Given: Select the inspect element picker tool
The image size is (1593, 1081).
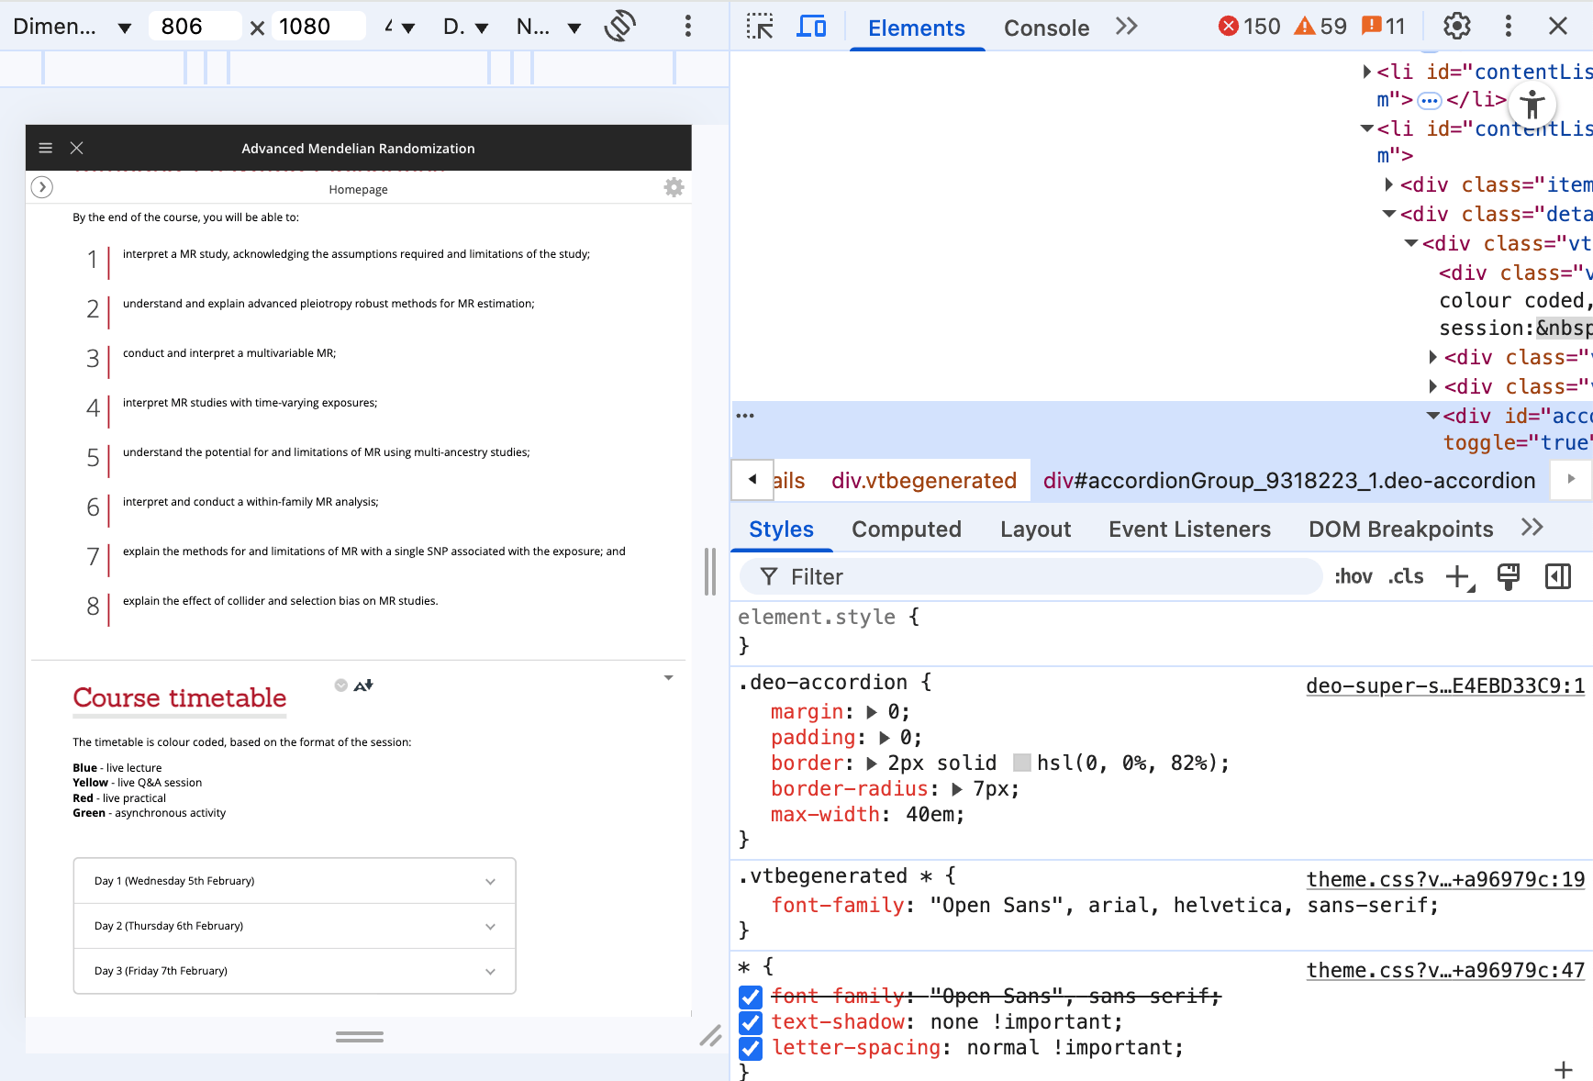Looking at the screenshot, I should 760,27.
